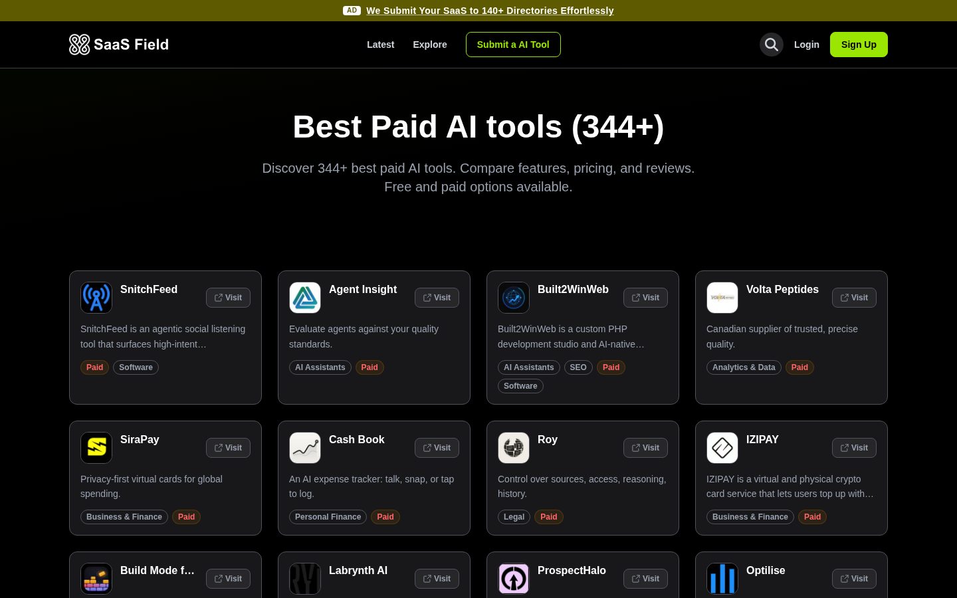Open the IZIPAY title link
This screenshot has height=598, width=957.
point(762,439)
